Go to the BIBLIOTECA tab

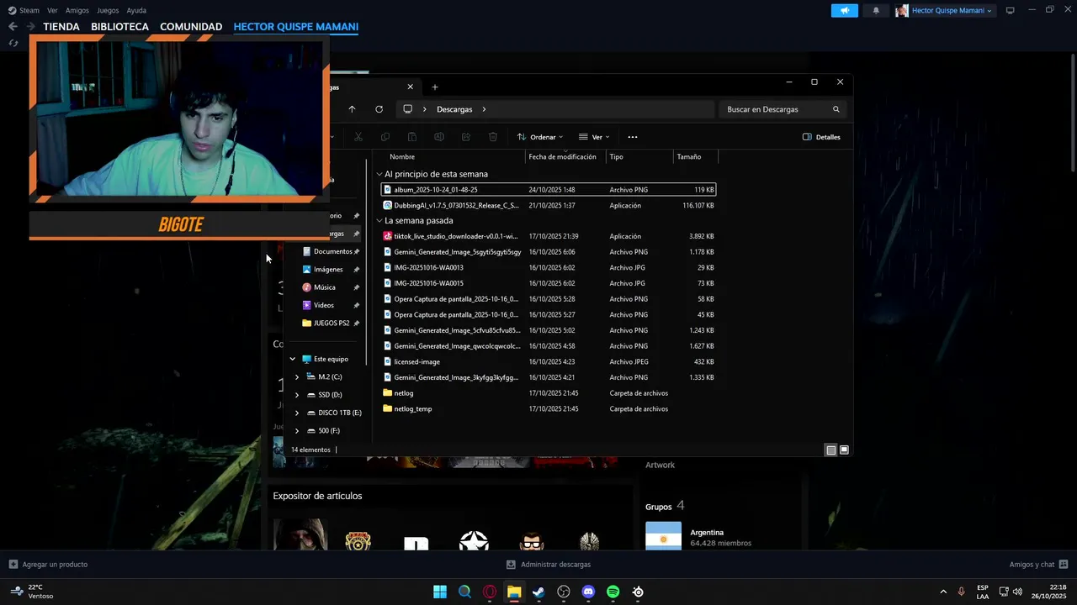(119, 27)
